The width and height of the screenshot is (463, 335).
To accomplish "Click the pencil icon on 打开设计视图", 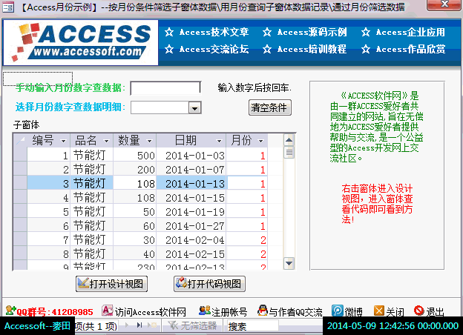I will coord(83,283).
